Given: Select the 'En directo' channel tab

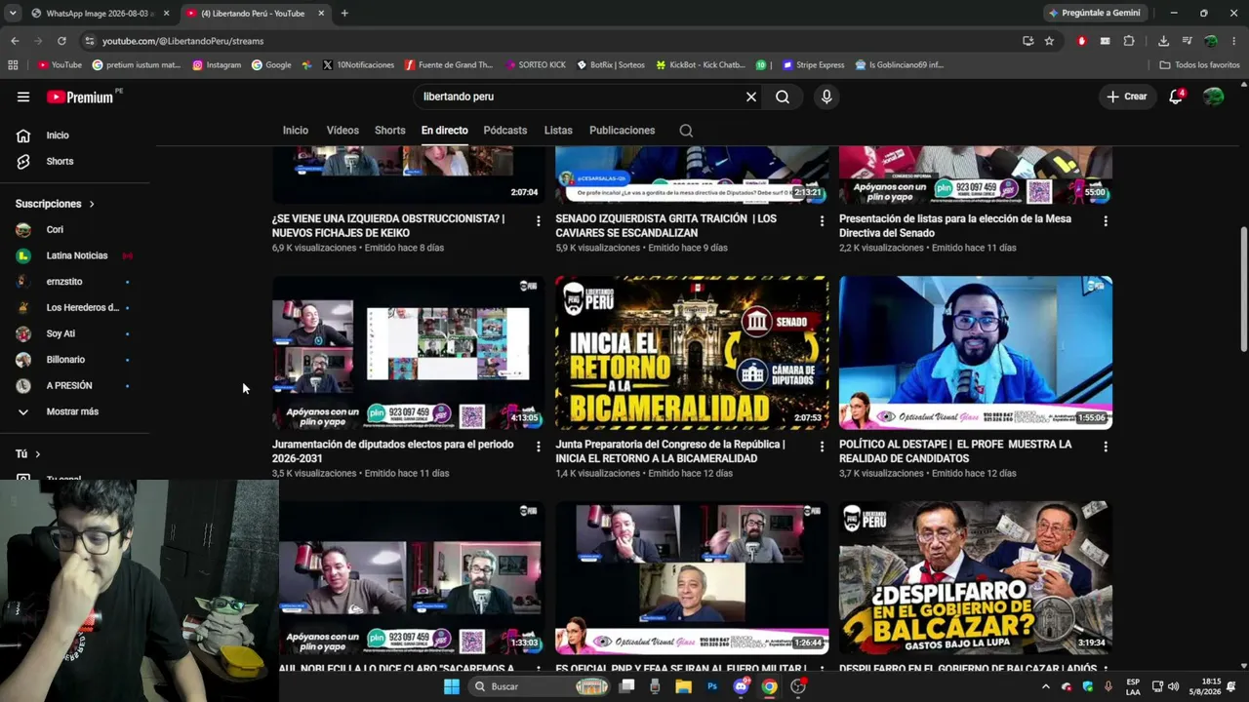Looking at the screenshot, I should point(445,131).
